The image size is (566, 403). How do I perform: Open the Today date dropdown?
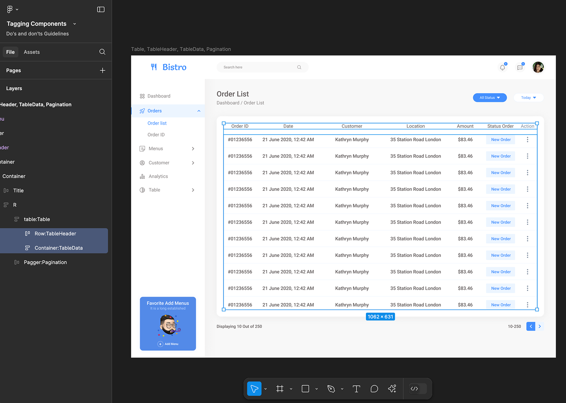(x=529, y=98)
